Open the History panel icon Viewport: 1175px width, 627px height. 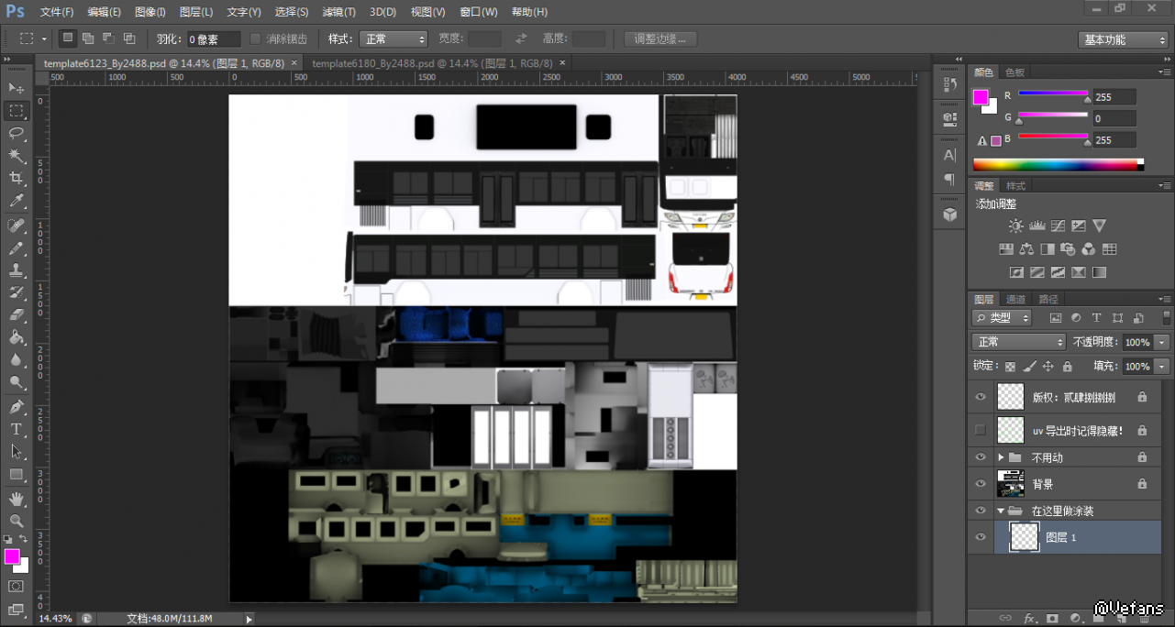pyautogui.click(x=949, y=84)
